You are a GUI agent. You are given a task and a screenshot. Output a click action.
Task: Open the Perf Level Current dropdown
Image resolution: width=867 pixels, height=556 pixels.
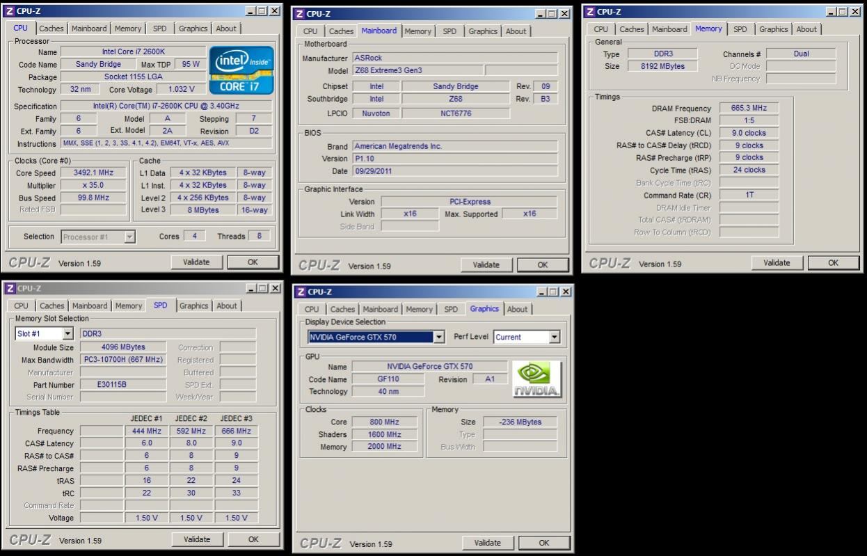pos(554,337)
